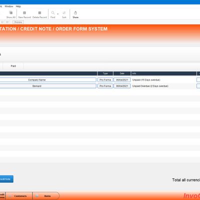Click Pro Forma in the Bernard row

point(105,86)
